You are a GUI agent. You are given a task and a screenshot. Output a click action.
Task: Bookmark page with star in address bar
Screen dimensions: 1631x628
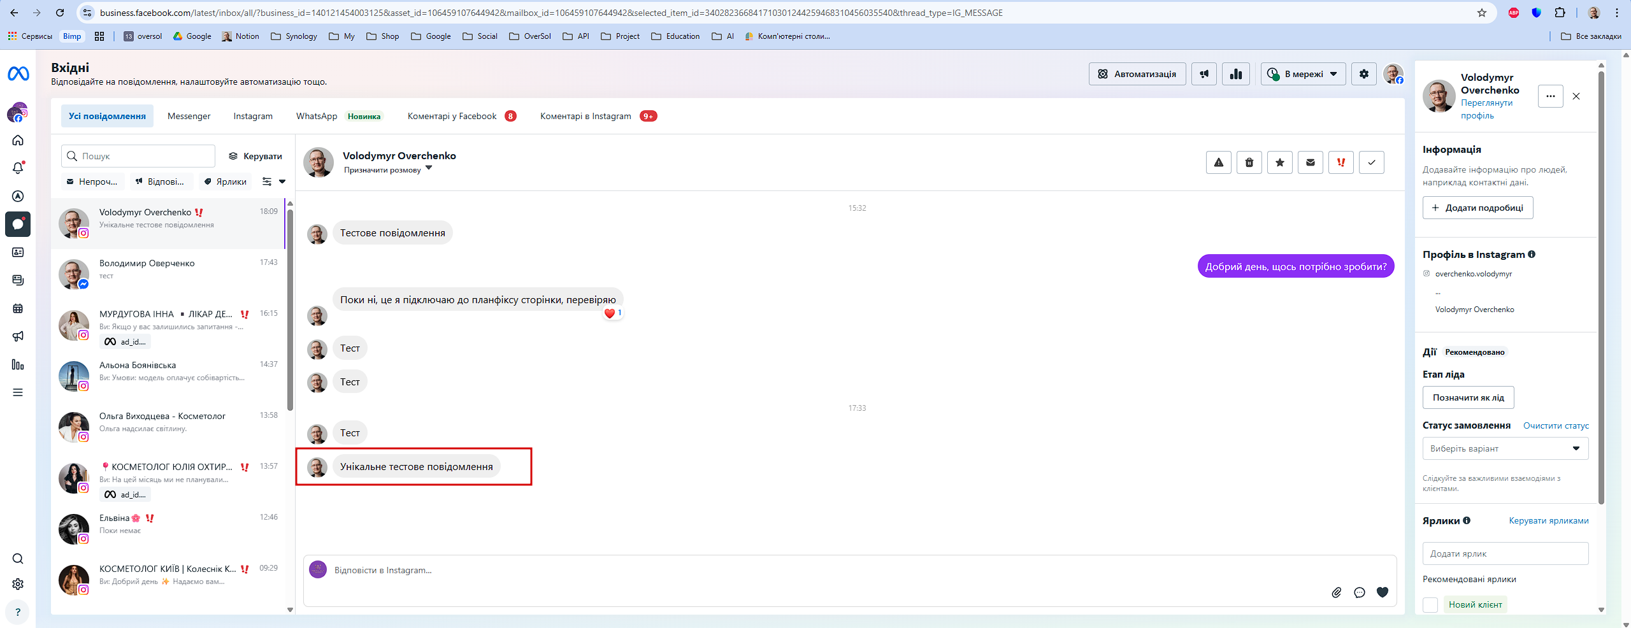(1482, 13)
